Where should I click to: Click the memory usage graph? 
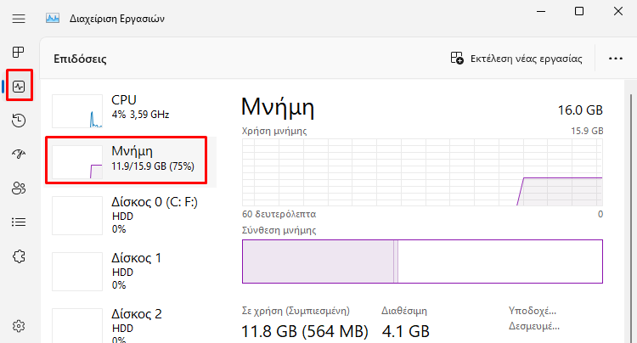tap(422, 172)
